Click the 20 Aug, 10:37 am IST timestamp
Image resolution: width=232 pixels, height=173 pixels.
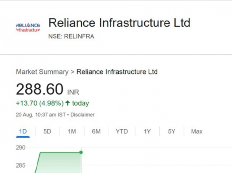click(x=41, y=115)
